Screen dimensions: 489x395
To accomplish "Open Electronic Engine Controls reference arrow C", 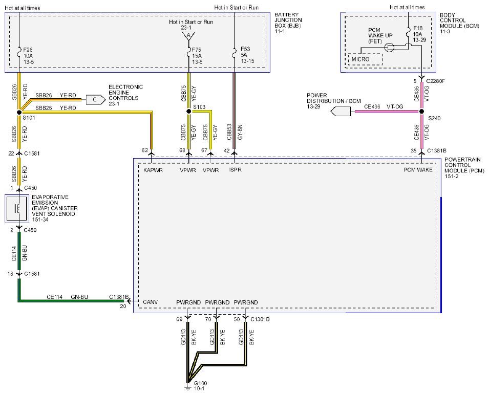I will (x=95, y=100).
